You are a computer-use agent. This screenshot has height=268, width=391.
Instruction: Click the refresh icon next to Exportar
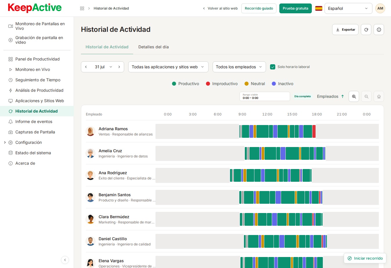pyautogui.click(x=366, y=30)
